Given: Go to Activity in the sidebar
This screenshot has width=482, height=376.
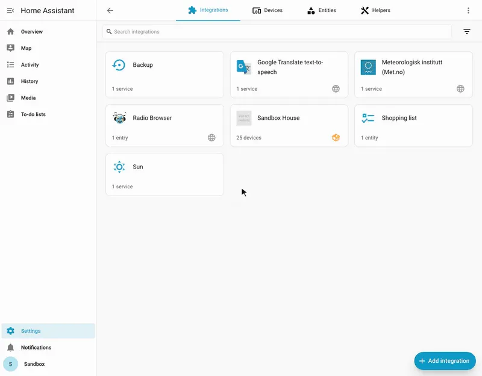Looking at the screenshot, I should coord(48,65).
